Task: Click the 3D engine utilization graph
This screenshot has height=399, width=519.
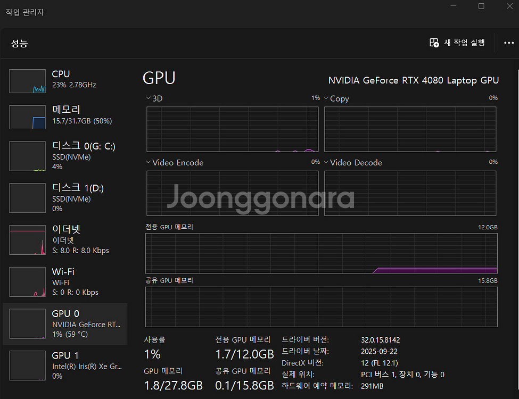Action: (x=232, y=129)
